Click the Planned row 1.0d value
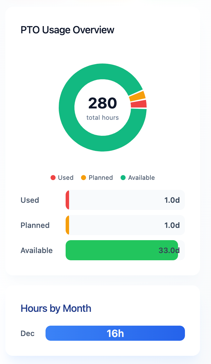 pyautogui.click(x=172, y=225)
